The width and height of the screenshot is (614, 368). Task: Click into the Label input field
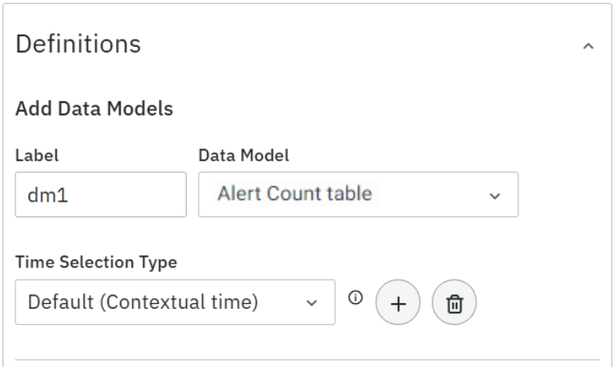pos(101,195)
